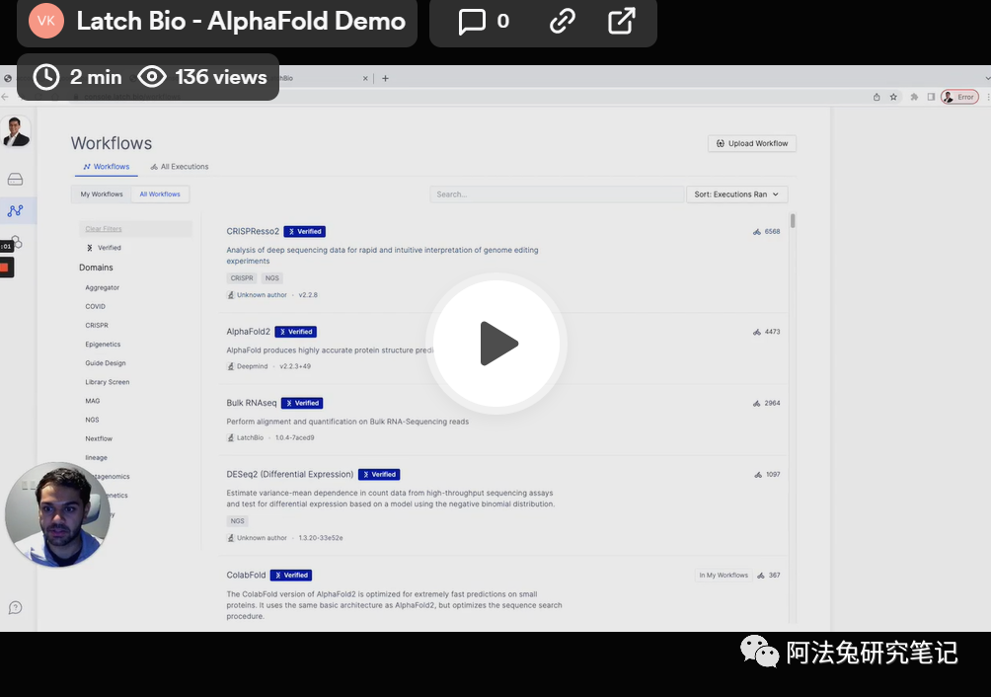
Task: Copy the video link icon
Action: pos(562,21)
